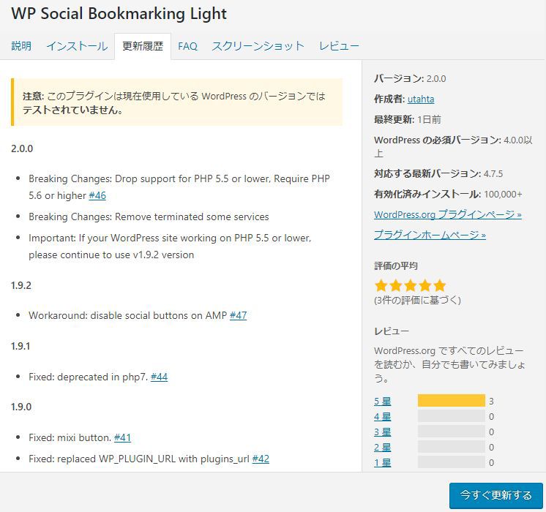Click 有効化済みインストール: 100,000+ text
Image resolution: width=546 pixels, height=512 pixels.
(x=448, y=195)
